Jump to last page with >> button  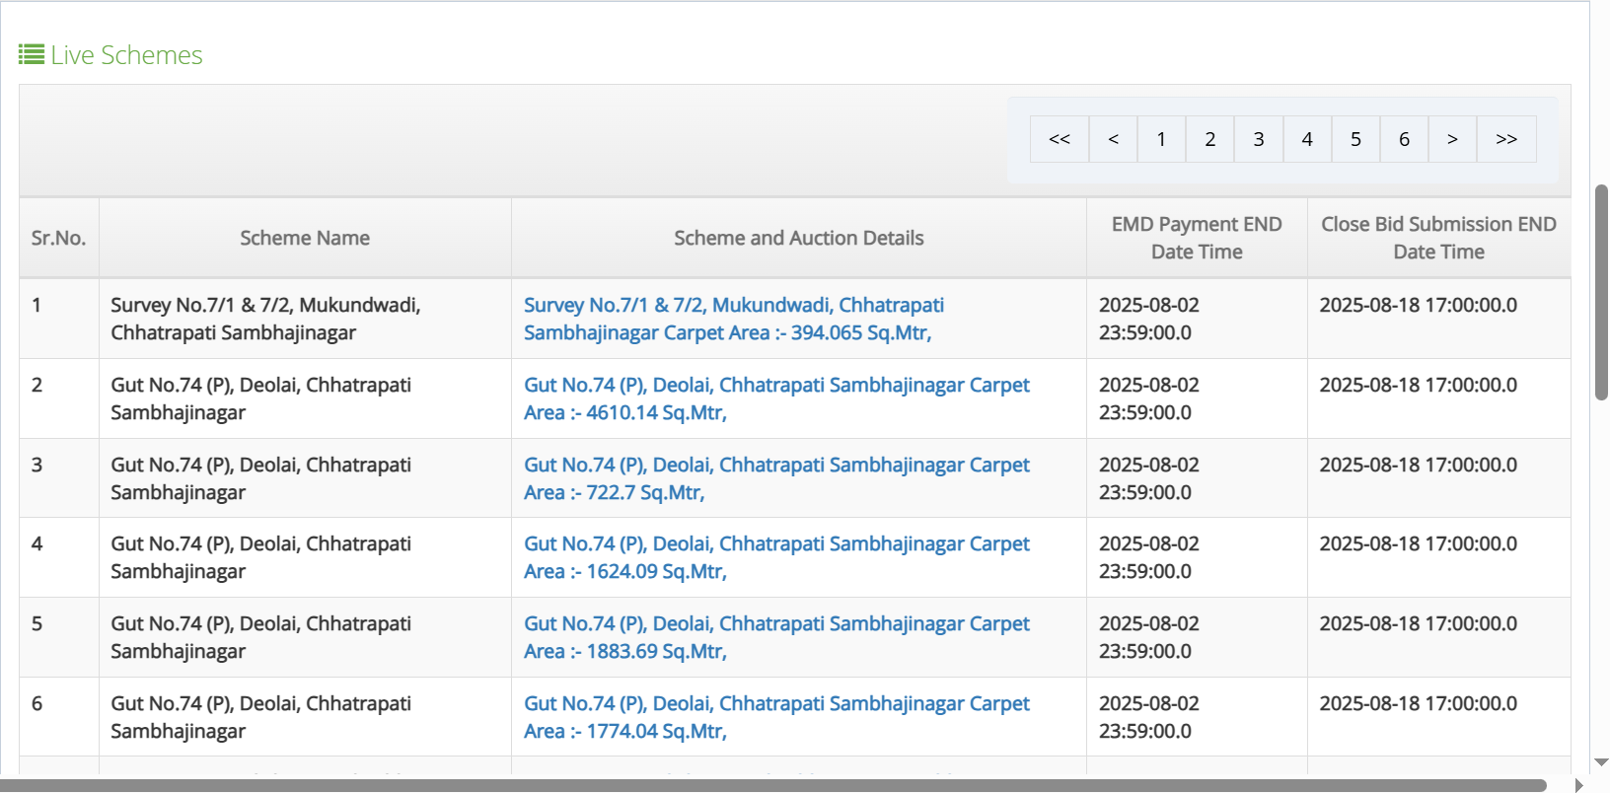tap(1506, 139)
